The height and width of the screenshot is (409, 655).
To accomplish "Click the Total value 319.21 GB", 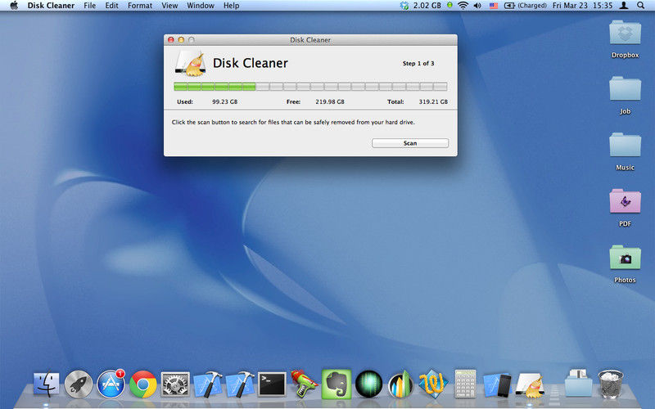I will click(433, 101).
